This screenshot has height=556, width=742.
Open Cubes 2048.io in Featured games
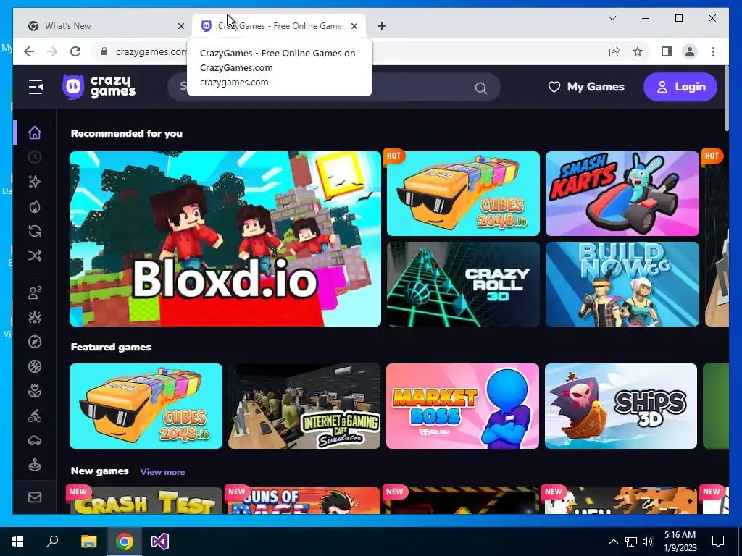(146, 406)
